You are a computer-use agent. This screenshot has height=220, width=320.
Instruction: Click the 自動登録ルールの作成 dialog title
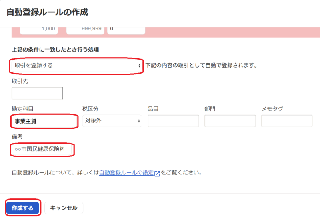point(47,12)
